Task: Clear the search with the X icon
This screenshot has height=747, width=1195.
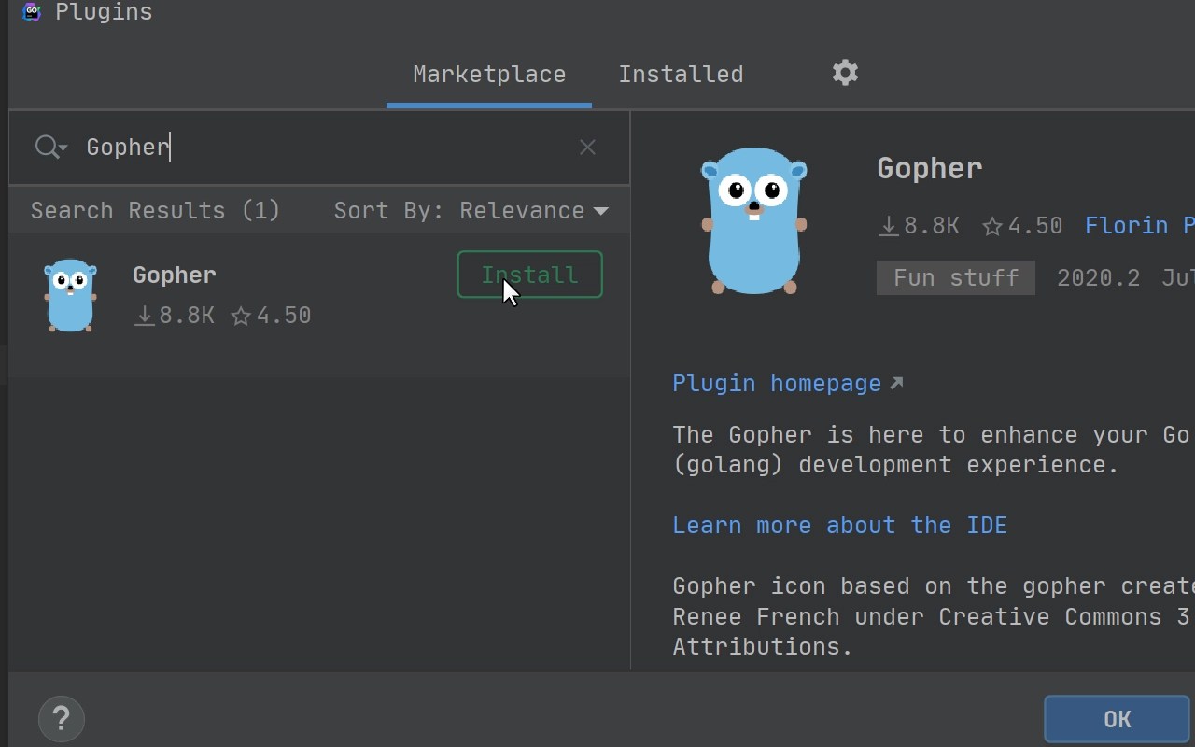Action: coord(587,147)
